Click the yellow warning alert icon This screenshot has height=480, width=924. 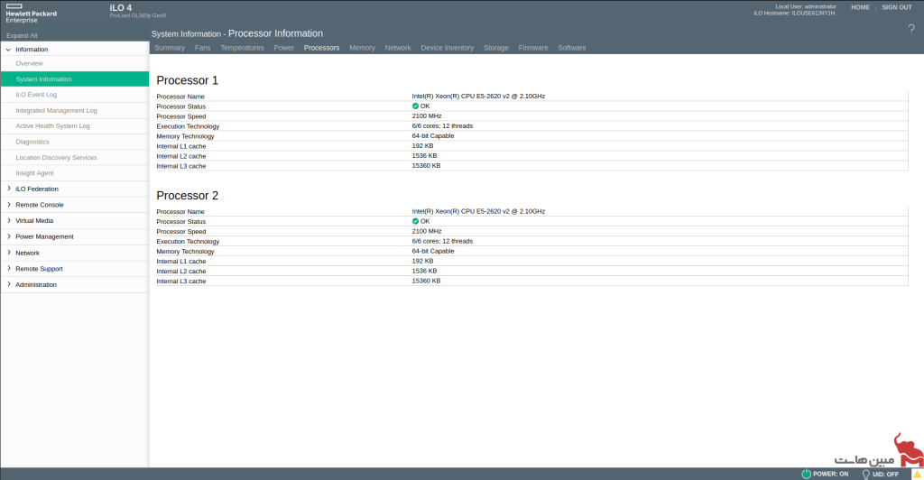(x=917, y=474)
